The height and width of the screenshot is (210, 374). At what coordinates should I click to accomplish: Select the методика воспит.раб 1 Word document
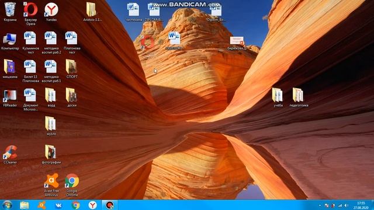[51, 71]
